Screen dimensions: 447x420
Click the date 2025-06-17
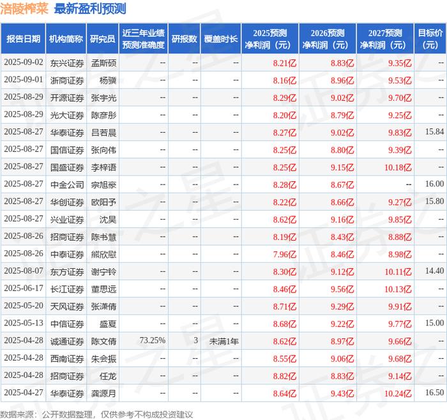[24, 289]
